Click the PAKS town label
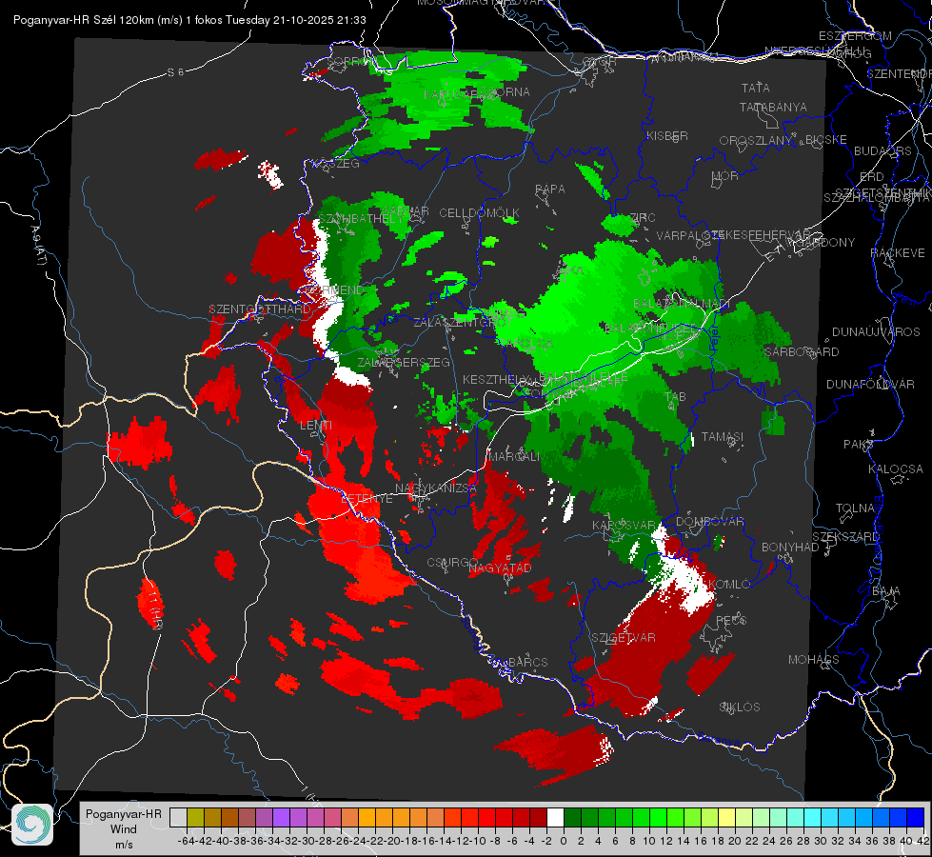The height and width of the screenshot is (857, 932). (859, 445)
